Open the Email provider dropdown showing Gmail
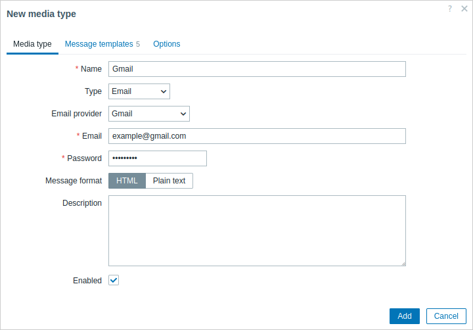 pyautogui.click(x=149, y=114)
